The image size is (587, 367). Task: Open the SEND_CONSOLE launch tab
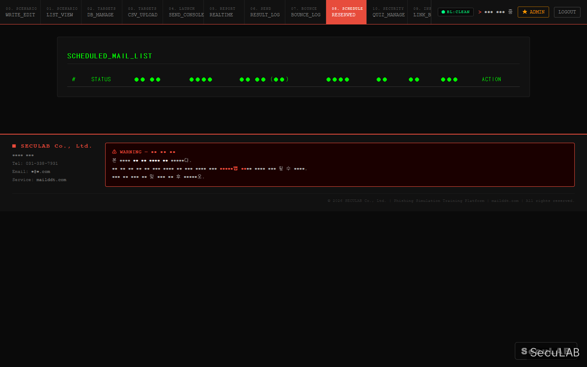183,12
